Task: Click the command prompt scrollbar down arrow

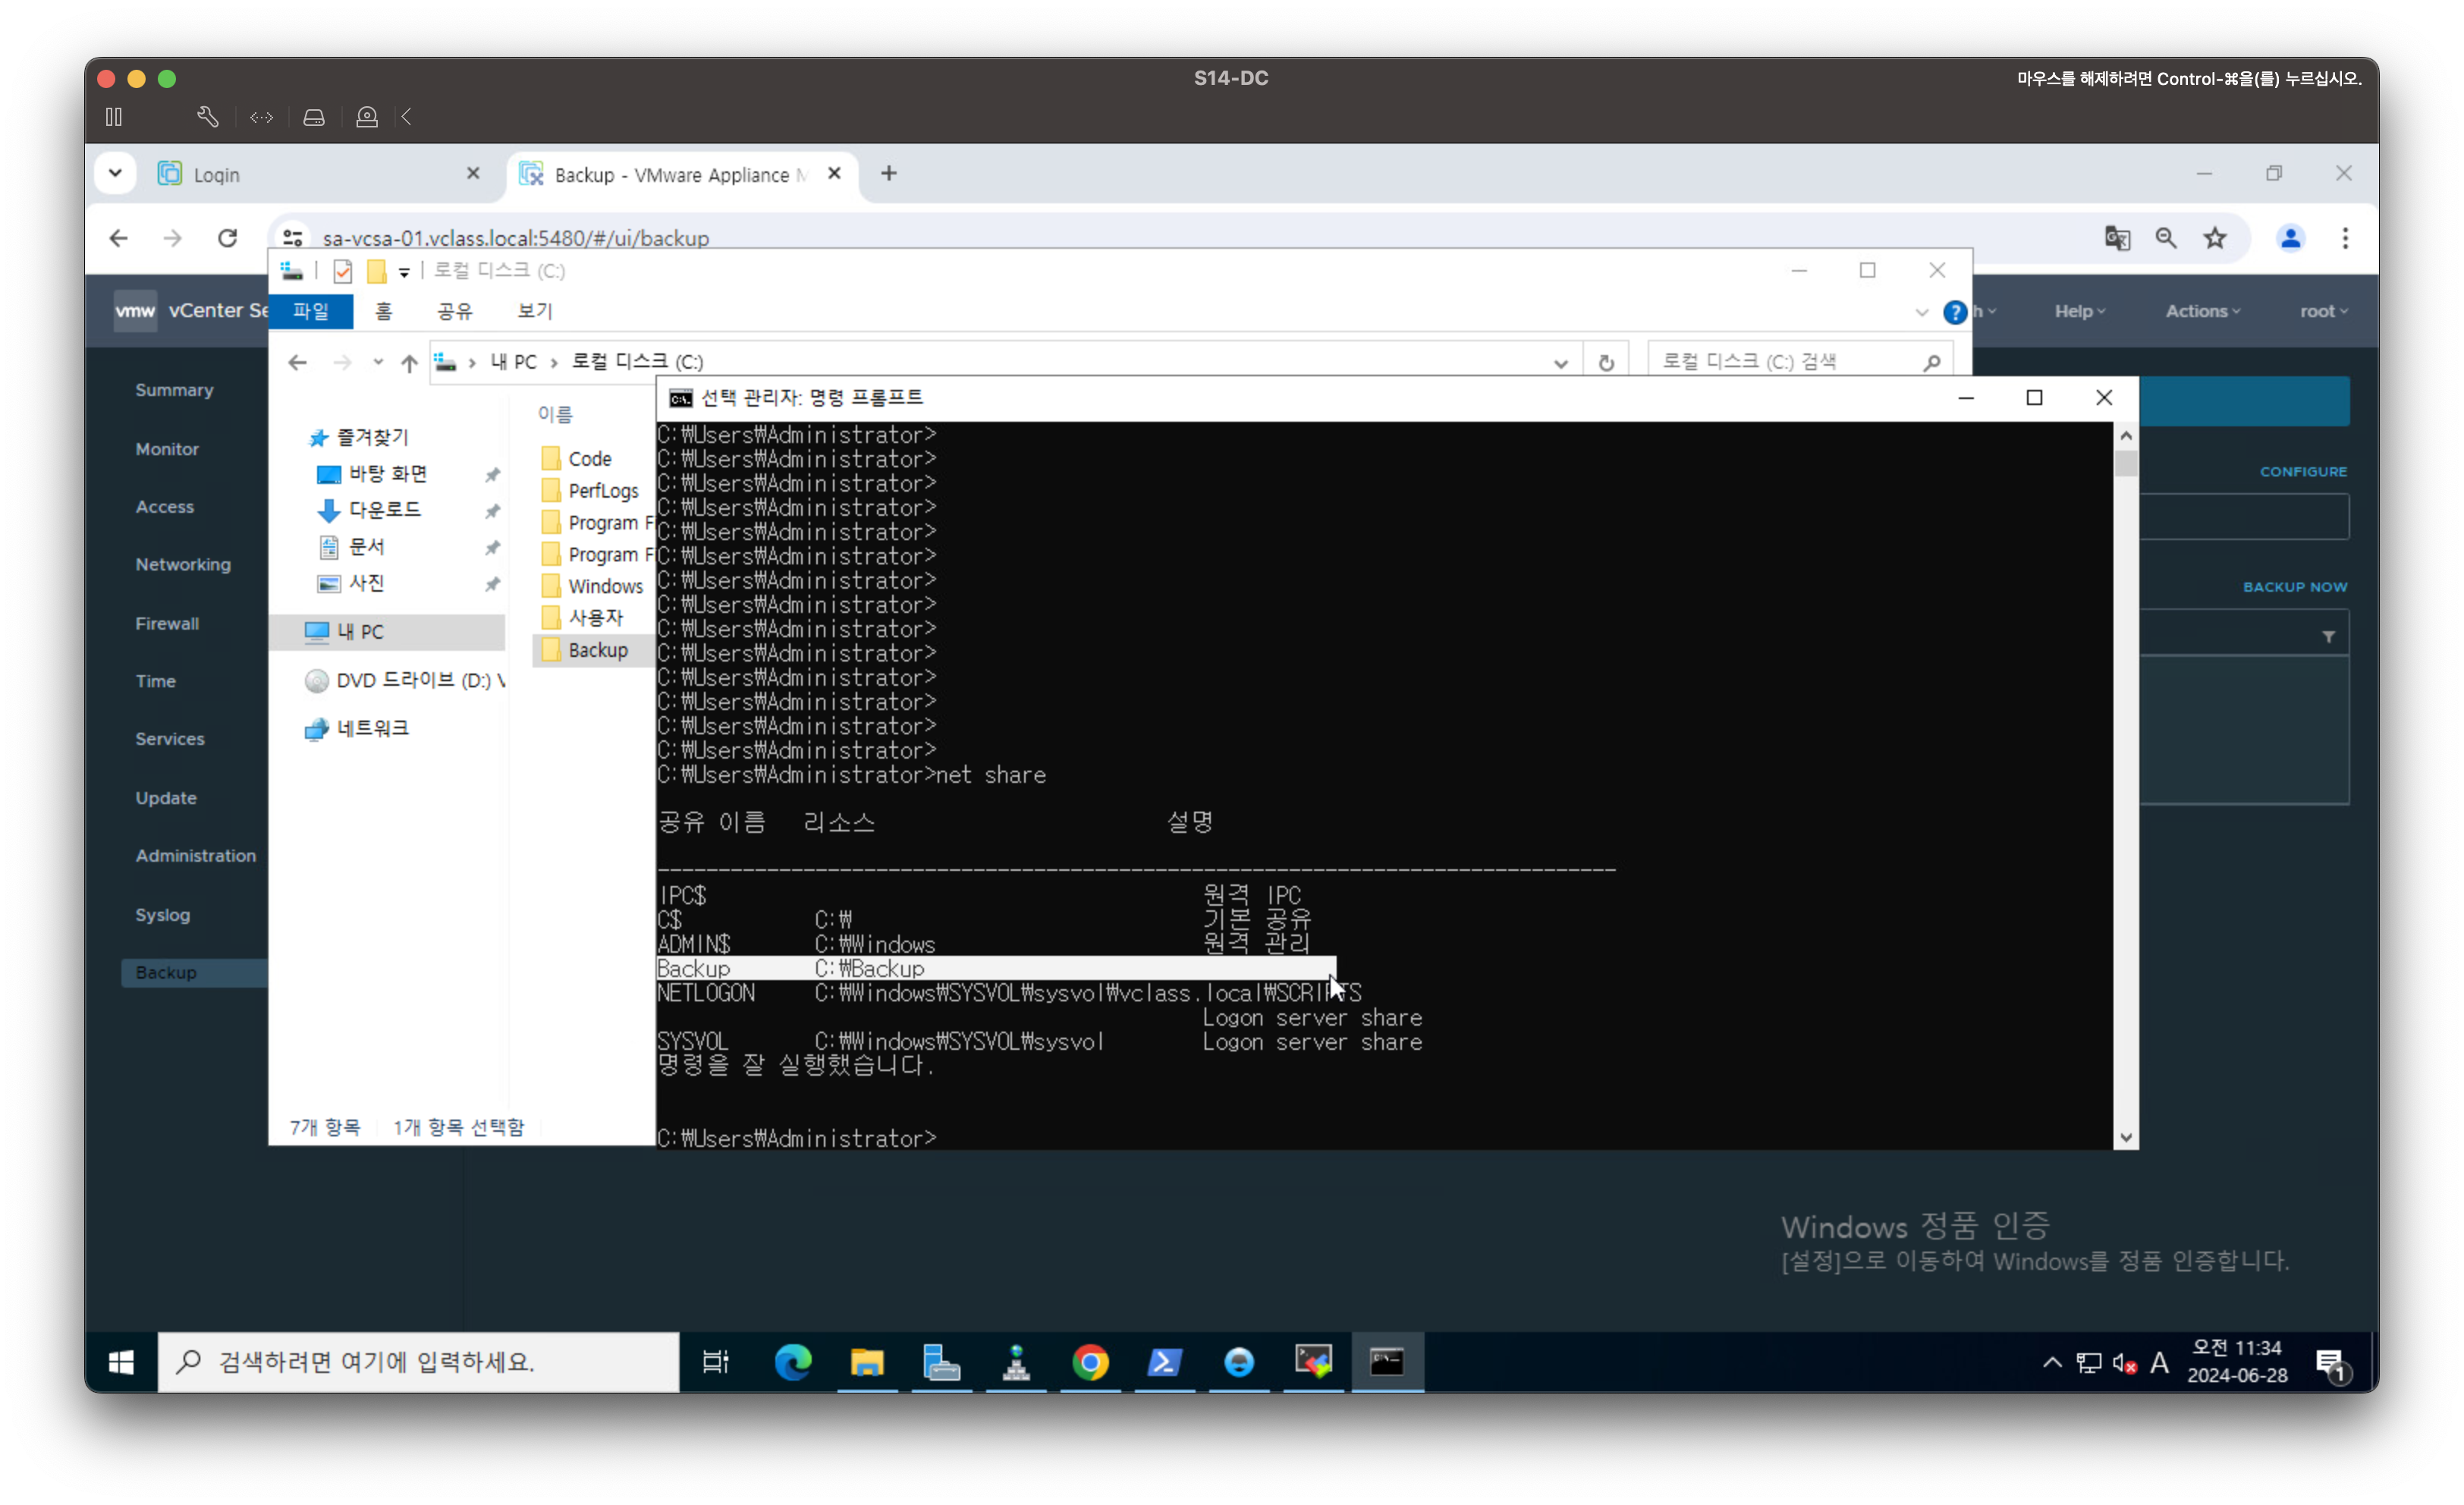Action: click(2126, 1137)
